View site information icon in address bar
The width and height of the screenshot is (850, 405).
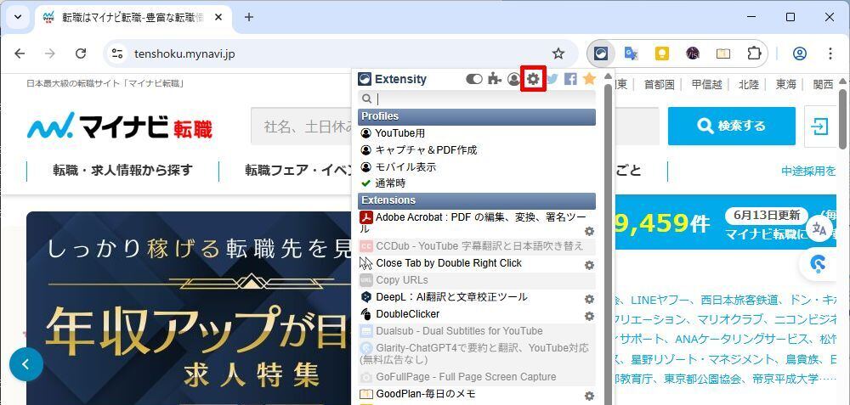tap(117, 53)
